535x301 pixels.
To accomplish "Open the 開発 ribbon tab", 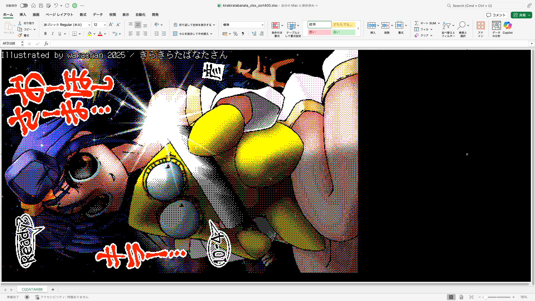I will pyautogui.click(x=155, y=15).
